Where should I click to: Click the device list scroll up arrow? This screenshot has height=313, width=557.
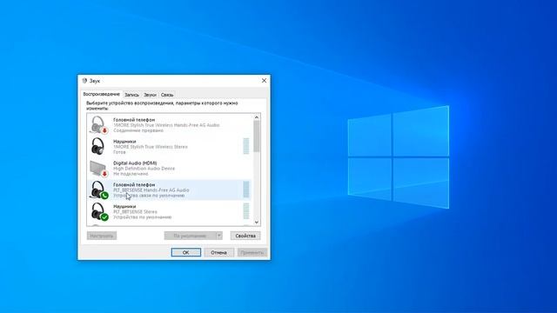tap(257, 117)
